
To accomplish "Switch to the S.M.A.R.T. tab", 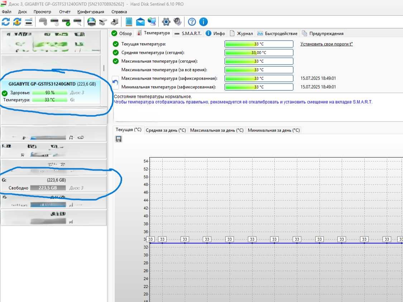I will click(x=188, y=33).
